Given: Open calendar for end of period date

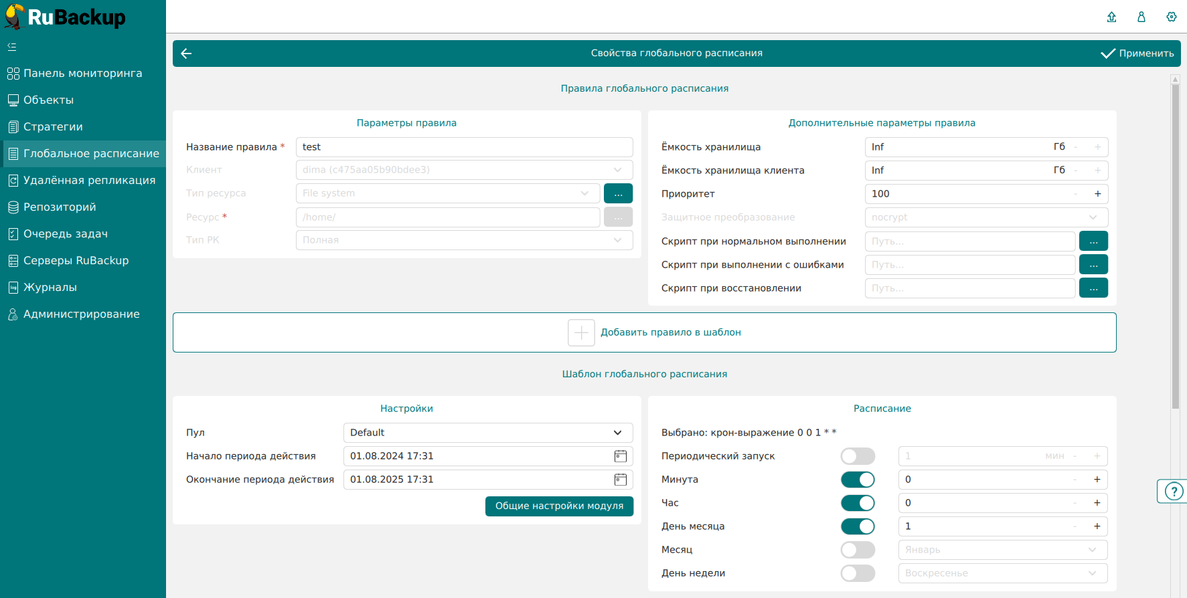Looking at the screenshot, I should point(621,480).
